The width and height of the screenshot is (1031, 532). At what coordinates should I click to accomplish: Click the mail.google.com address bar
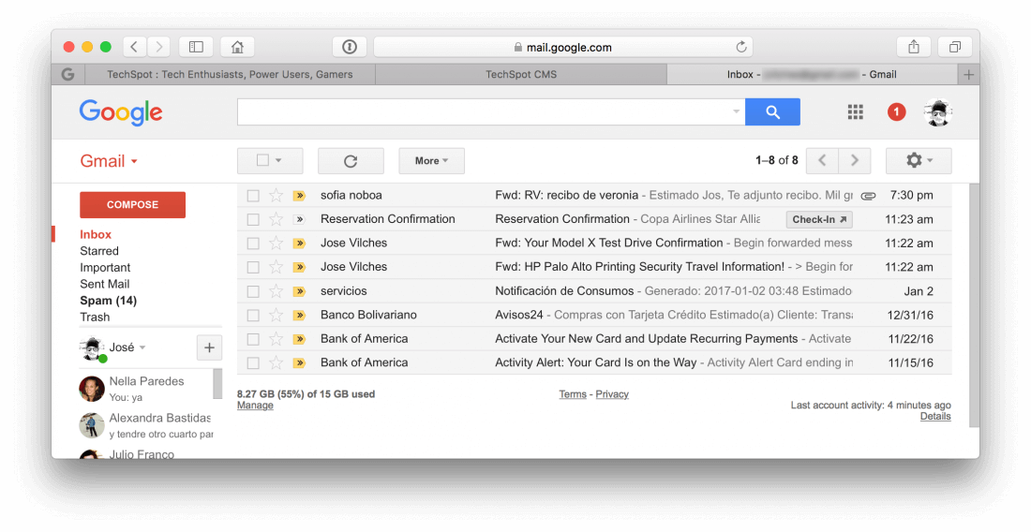[563, 47]
